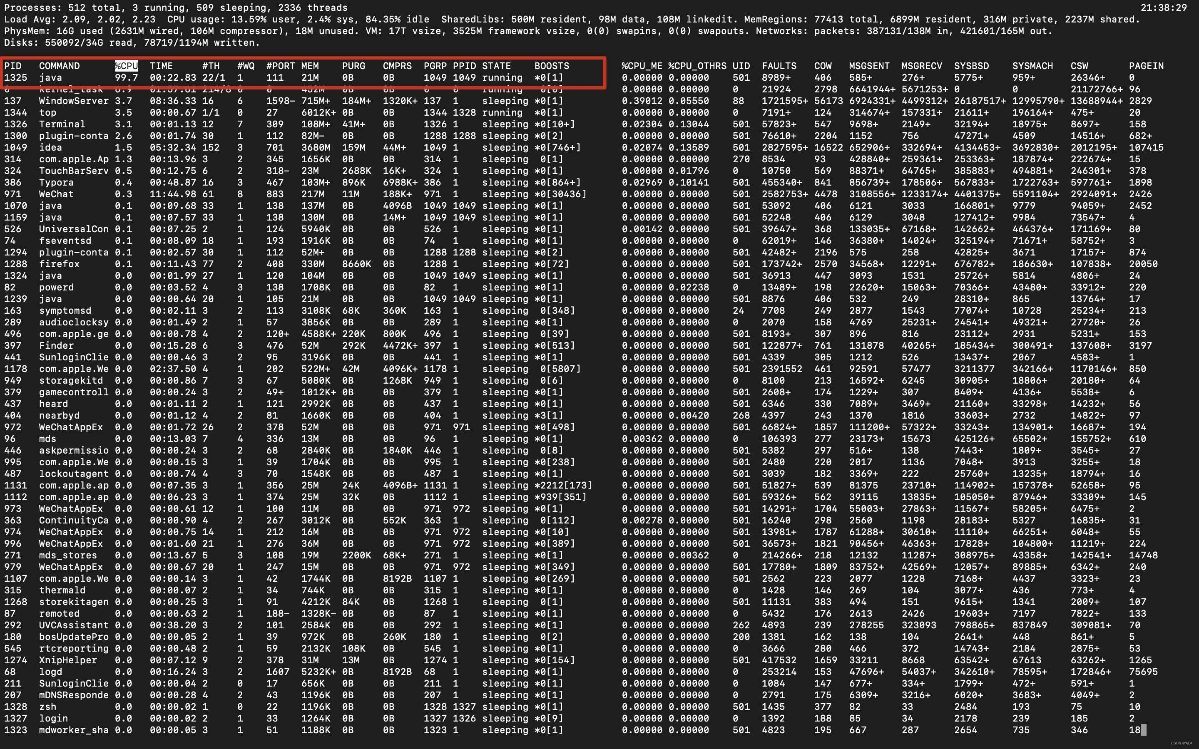Select the ContinuityCa process name

tap(74, 520)
